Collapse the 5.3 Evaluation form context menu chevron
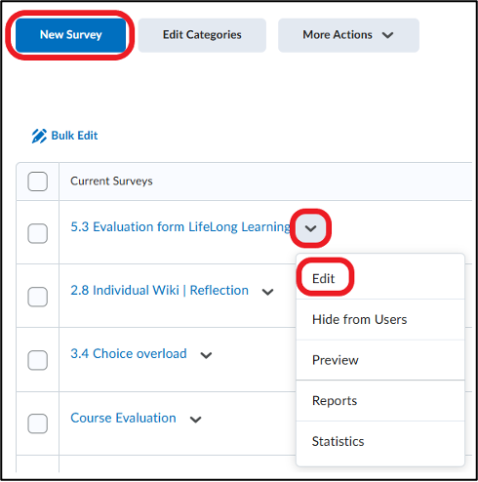Image resolution: width=478 pixels, height=482 pixels. (x=310, y=228)
